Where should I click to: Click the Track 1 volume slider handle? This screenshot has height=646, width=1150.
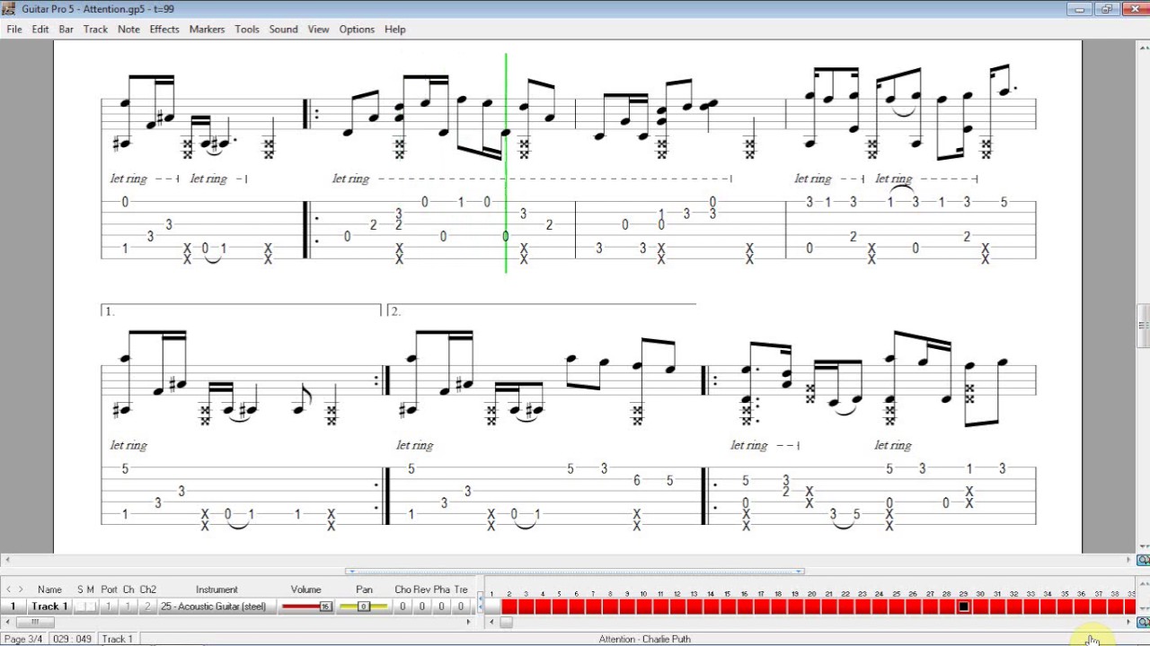[325, 607]
